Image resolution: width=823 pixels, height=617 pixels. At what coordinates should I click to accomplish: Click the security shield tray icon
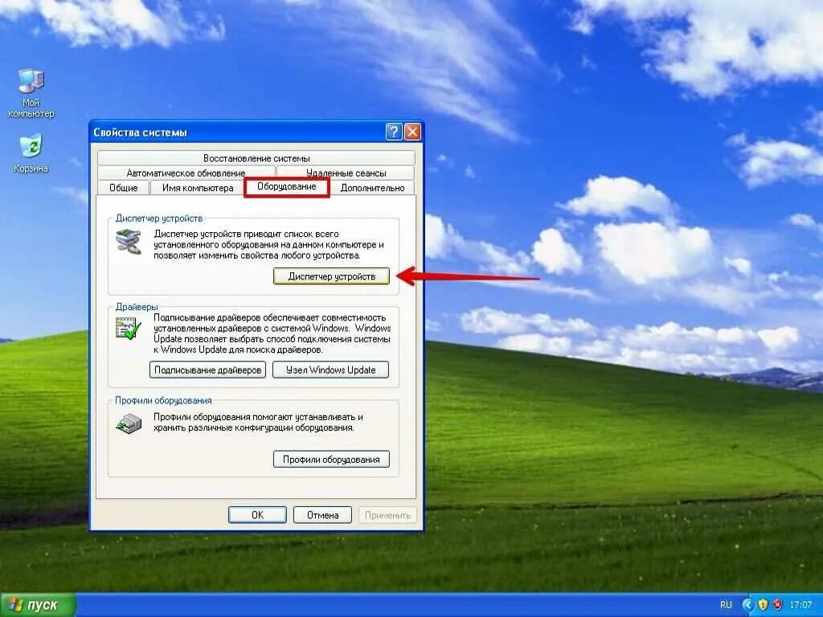764,605
